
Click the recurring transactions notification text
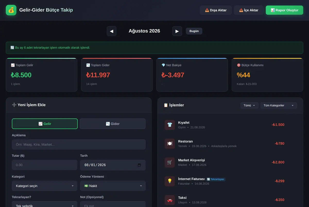pos(50,48)
